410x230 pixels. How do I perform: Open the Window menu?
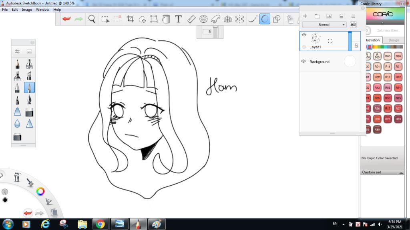point(42,10)
